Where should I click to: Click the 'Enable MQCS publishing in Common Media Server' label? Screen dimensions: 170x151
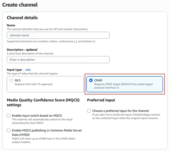click(47, 131)
